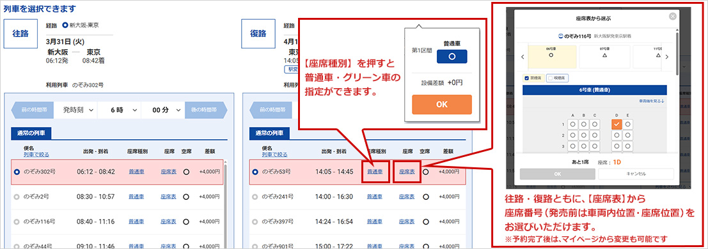Click the 往路 label box
The width and height of the screenshot is (708, 249).
click(20, 34)
